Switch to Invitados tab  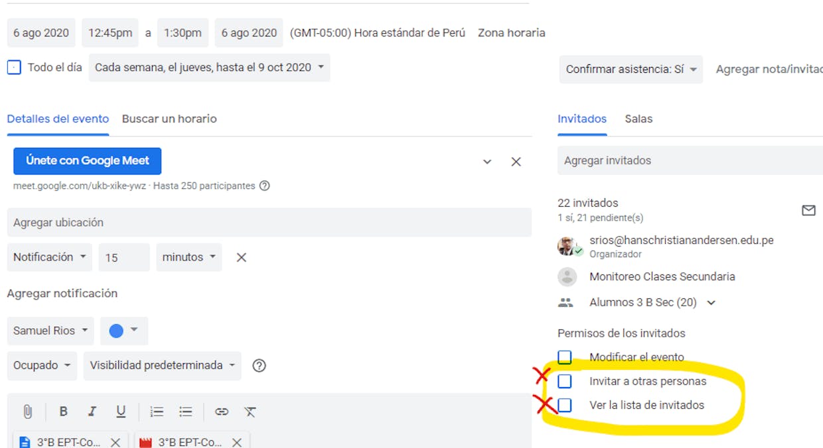click(582, 119)
